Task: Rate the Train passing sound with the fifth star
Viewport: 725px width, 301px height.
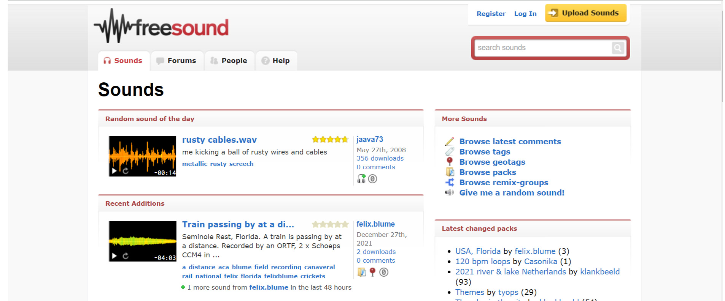Action: (345, 224)
